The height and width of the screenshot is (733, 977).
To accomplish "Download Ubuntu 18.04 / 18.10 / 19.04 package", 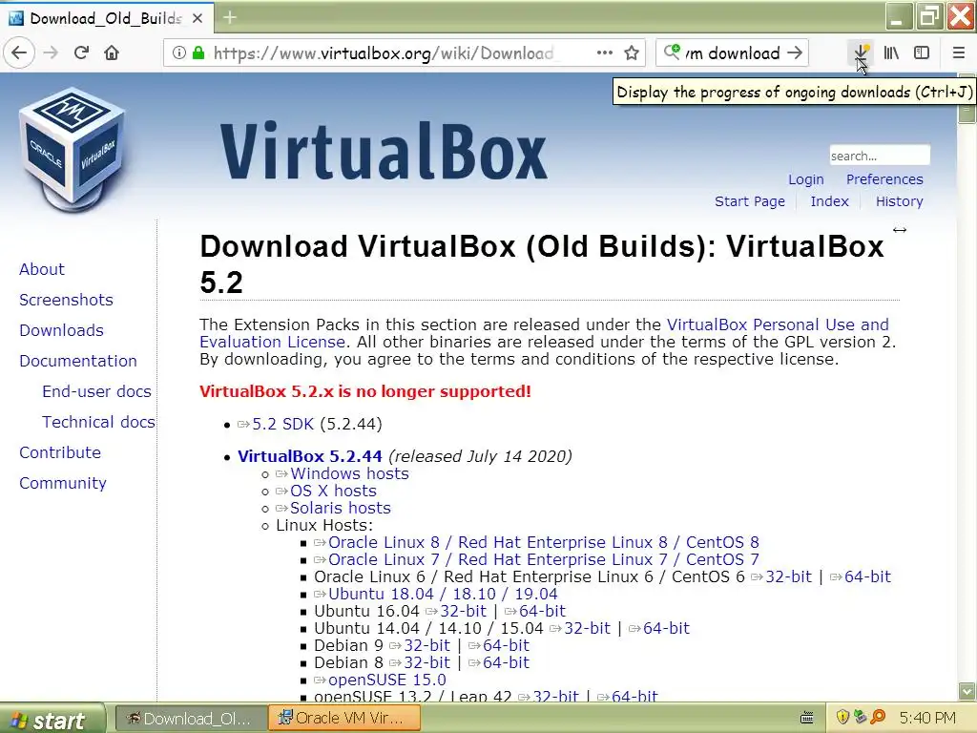I will (x=443, y=594).
